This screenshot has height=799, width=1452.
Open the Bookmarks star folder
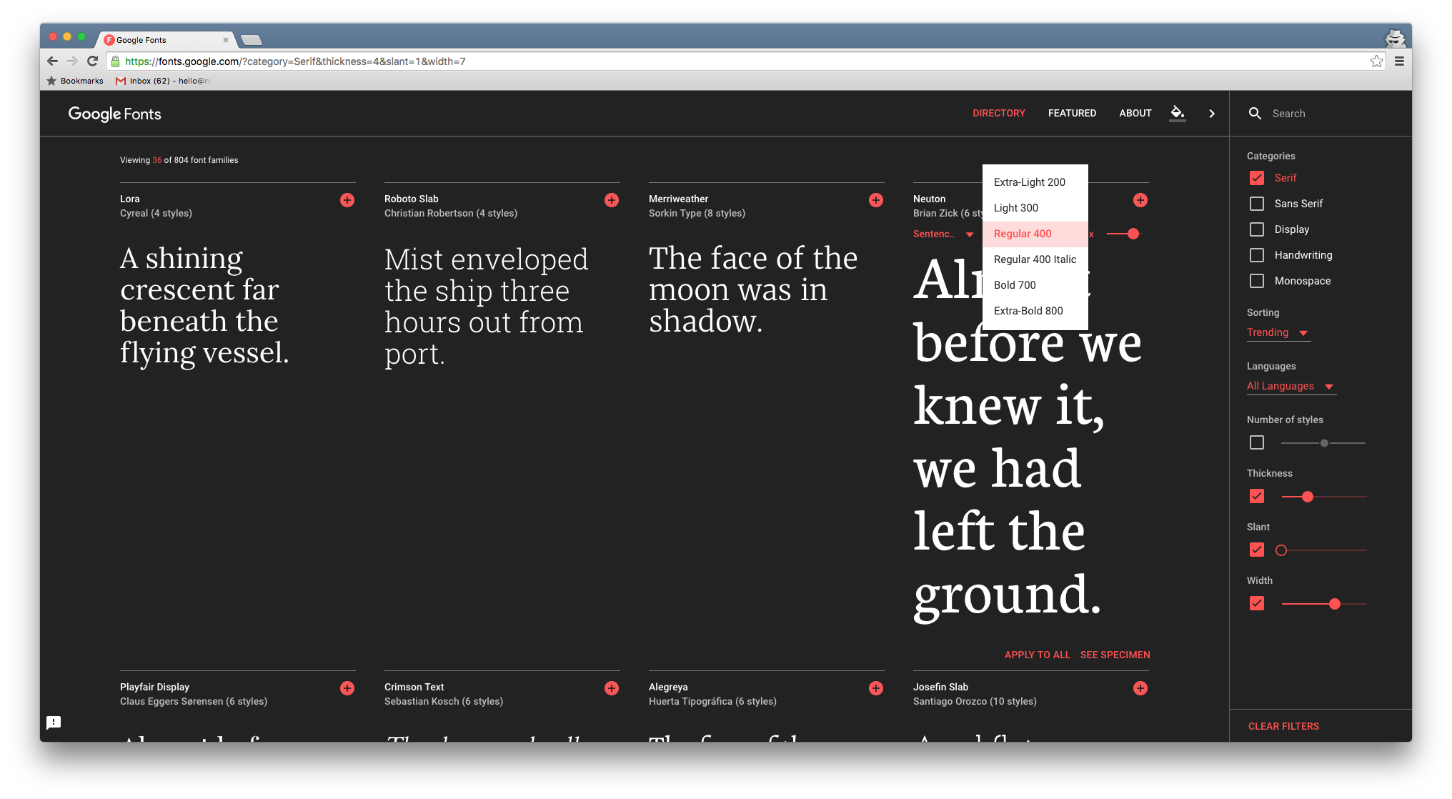pyautogui.click(x=75, y=81)
